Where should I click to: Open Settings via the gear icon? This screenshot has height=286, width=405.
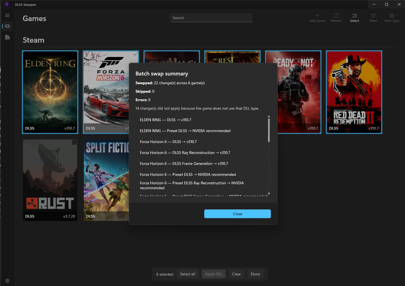click(7, 281)
